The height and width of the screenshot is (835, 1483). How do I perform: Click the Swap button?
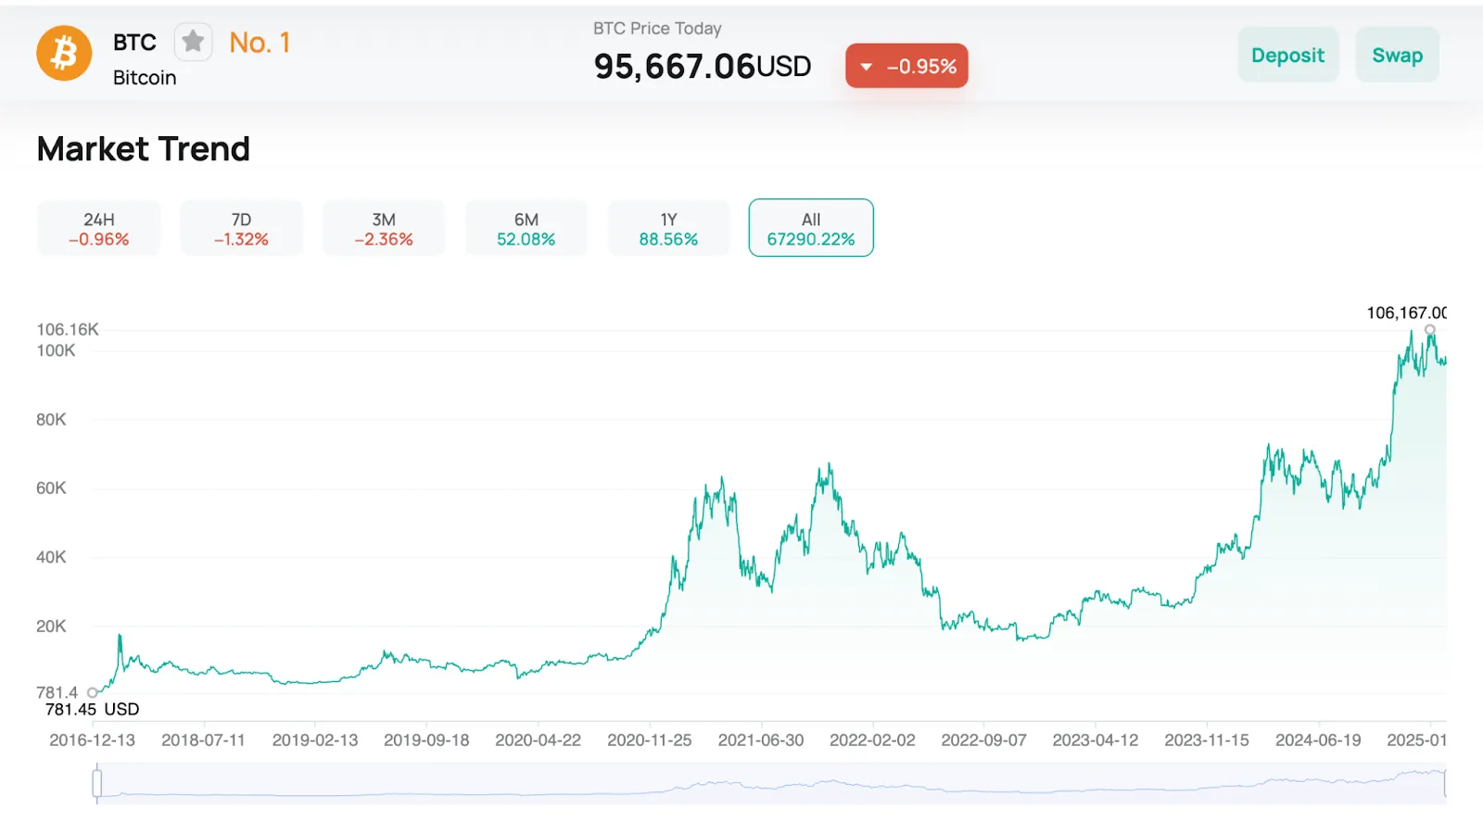point(1397,55)
